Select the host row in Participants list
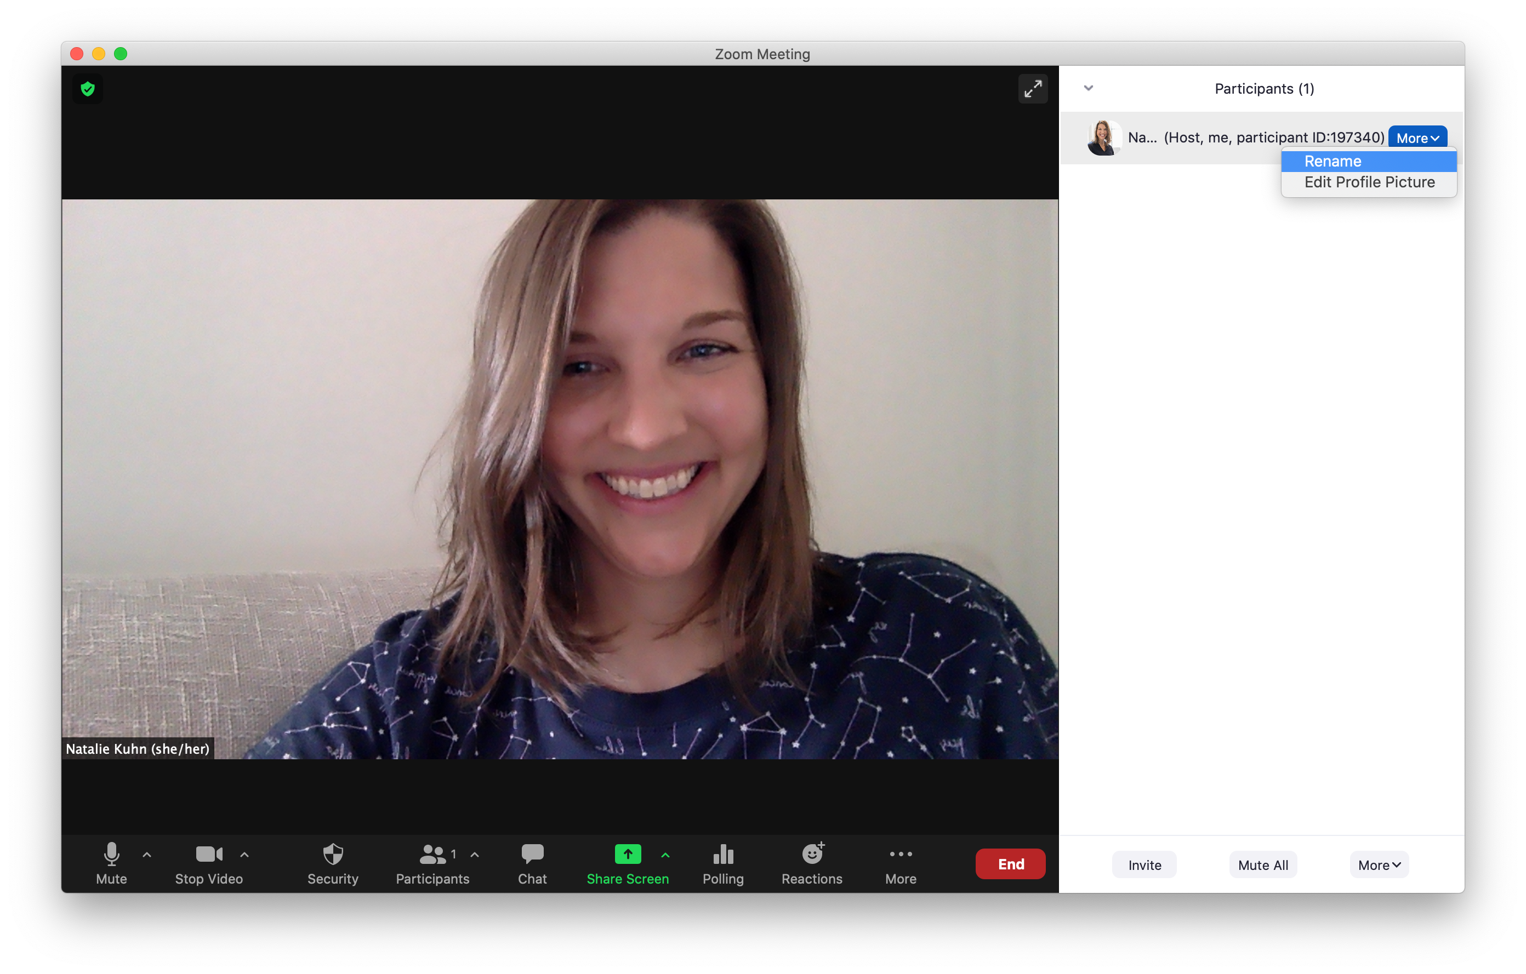The height and width of the screenshot is (974, 1526). coord(1261,137)
